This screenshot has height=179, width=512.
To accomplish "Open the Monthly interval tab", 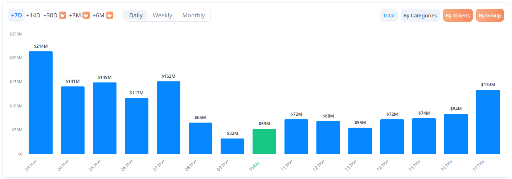I will click(x=193, y=16).
